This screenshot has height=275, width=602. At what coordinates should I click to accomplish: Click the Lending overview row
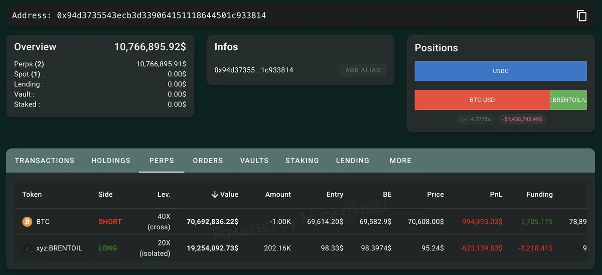pos(100,84)
